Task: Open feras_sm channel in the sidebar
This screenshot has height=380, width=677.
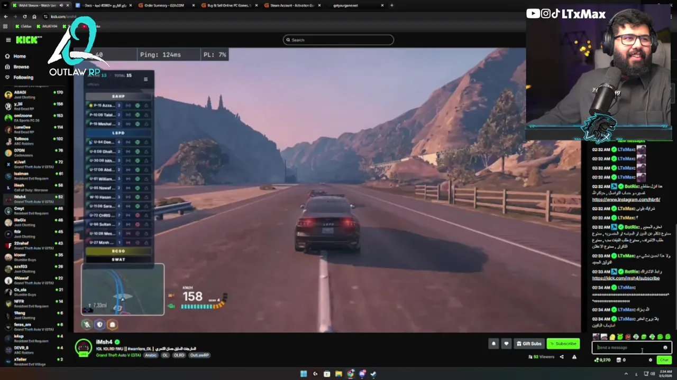Action: (33, 327)
